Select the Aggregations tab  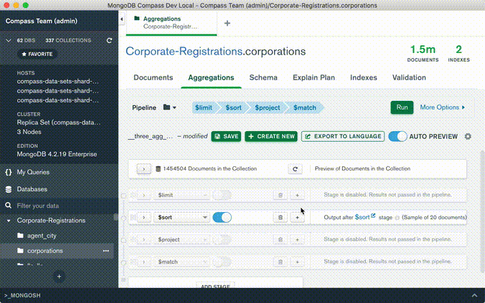pos(211,77)
